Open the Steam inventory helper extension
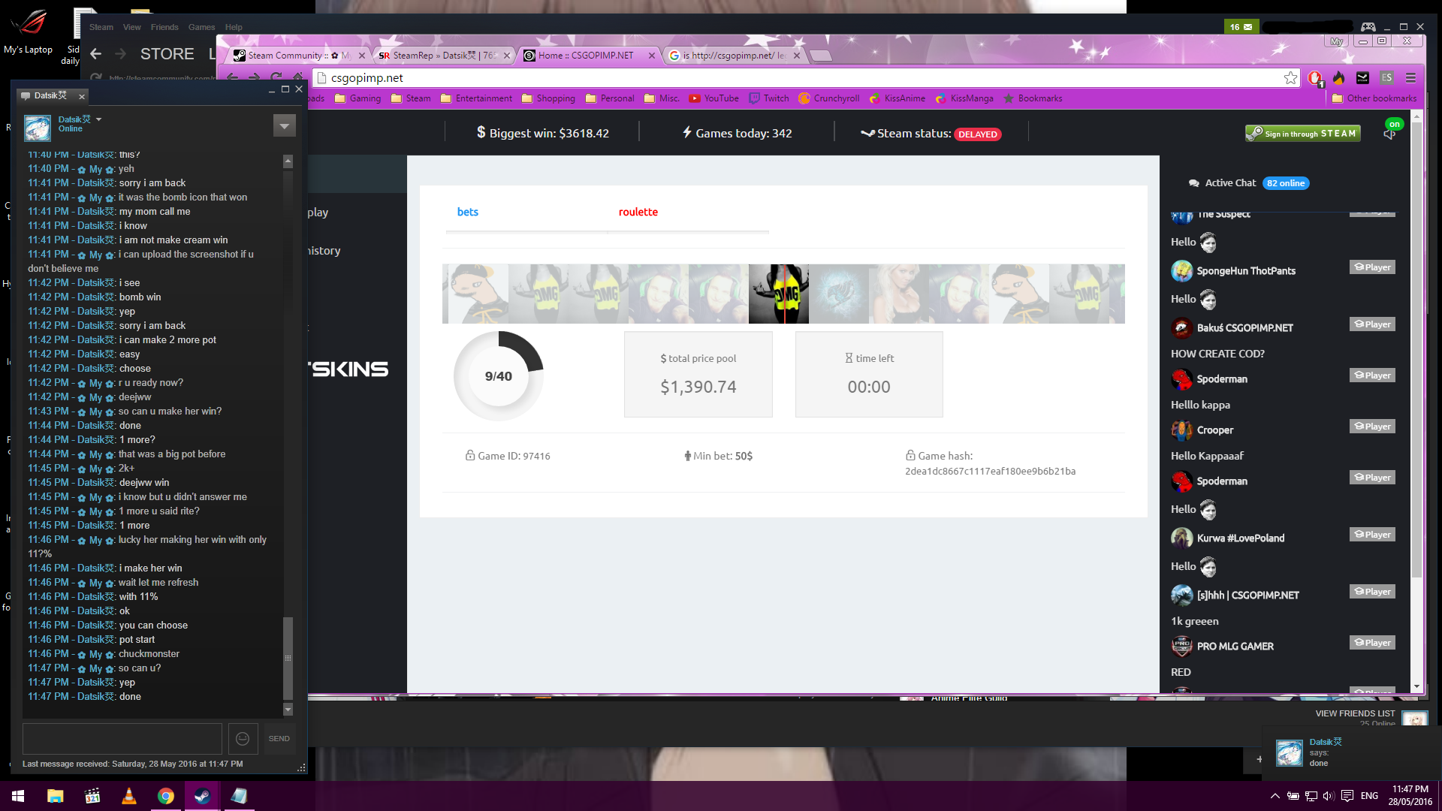 tap(1362, 78)
